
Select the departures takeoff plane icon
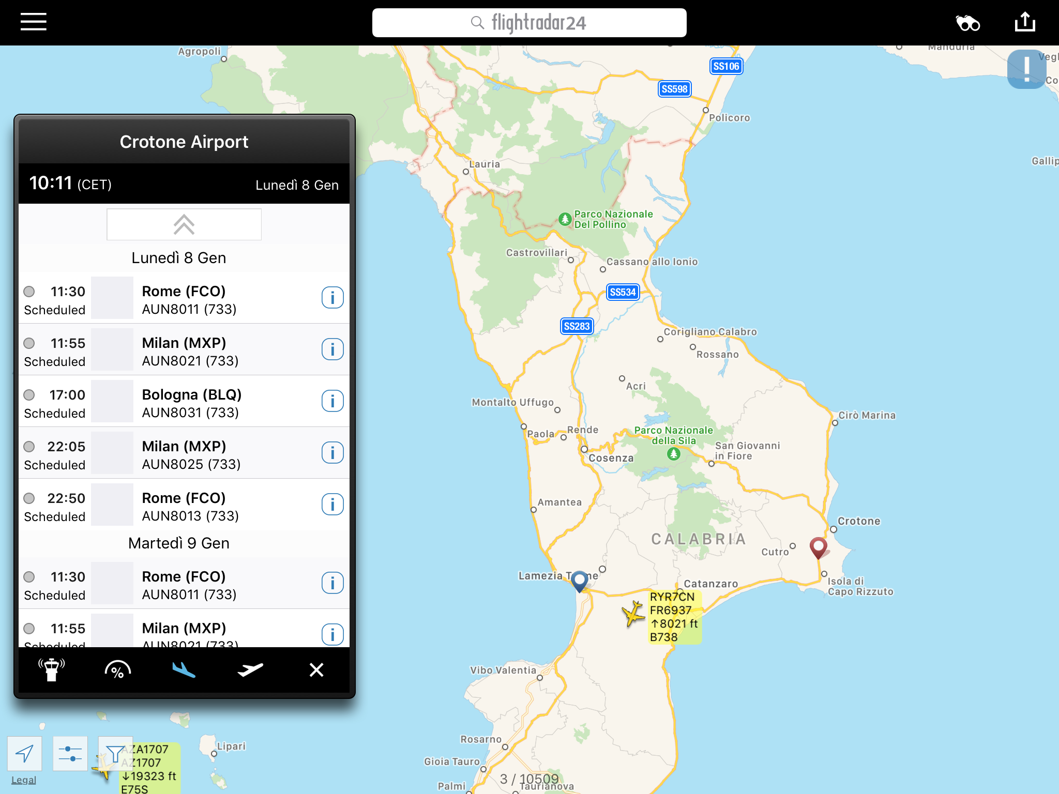pos(250,670)
